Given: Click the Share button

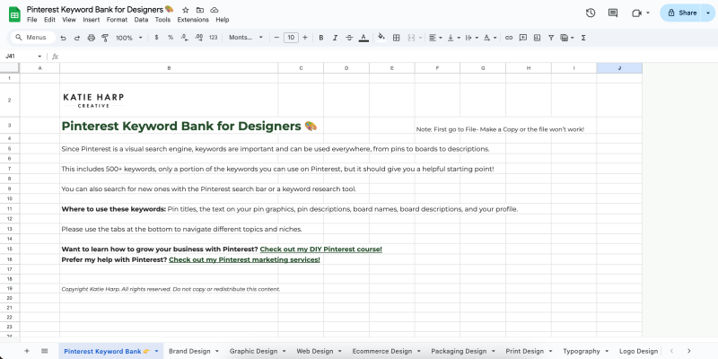Looking at the screenshot, I should [682, 13].
